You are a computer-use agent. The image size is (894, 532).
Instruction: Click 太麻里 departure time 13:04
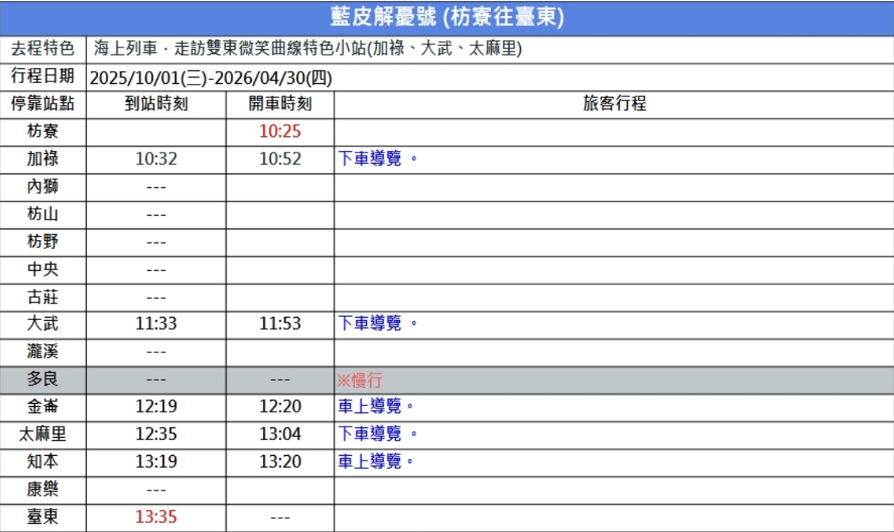tap(280, 434)
